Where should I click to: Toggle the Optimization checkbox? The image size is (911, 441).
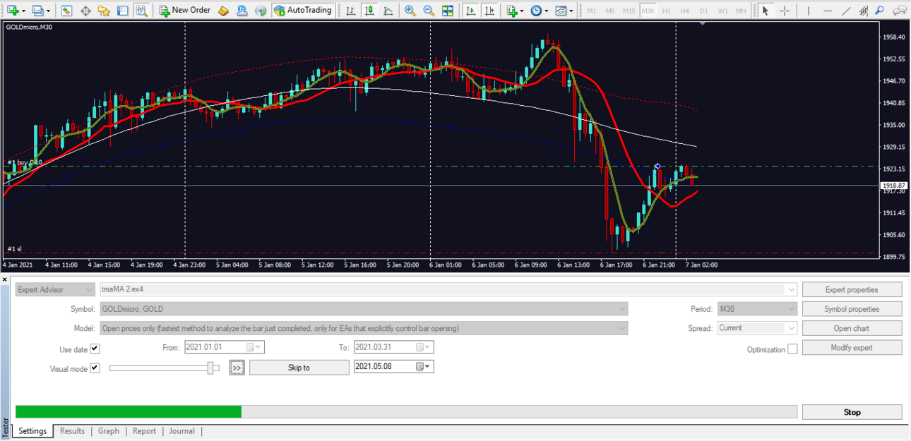[792, 349]
